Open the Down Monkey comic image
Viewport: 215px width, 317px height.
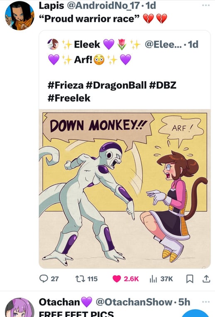coord(125,189)
